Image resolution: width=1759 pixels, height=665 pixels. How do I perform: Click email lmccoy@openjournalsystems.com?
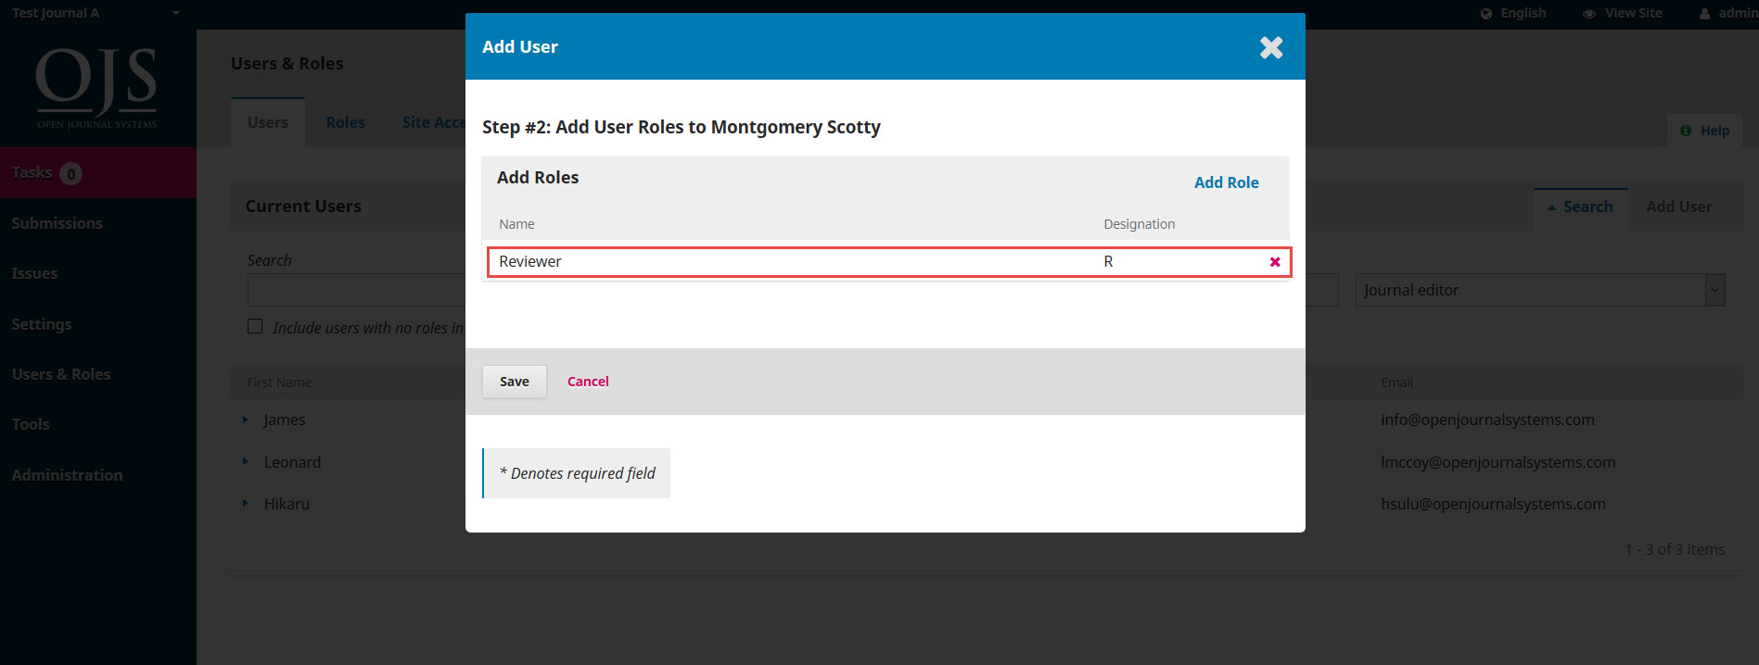point(1498,462)
